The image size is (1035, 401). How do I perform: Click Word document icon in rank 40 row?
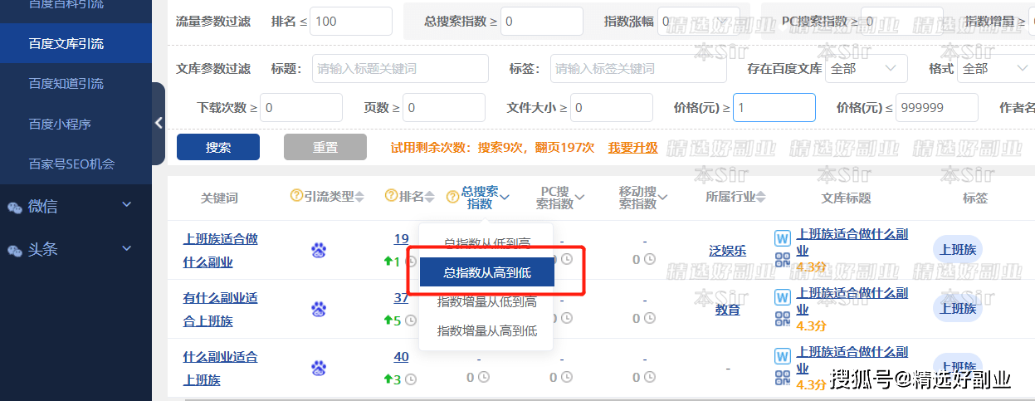[x=783, y=356]
